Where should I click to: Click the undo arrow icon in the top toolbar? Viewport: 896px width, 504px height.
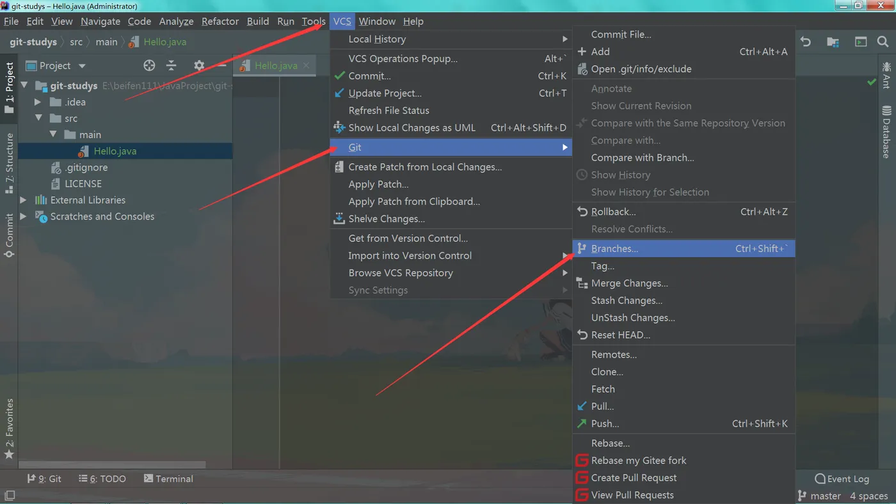click(806, 42)
